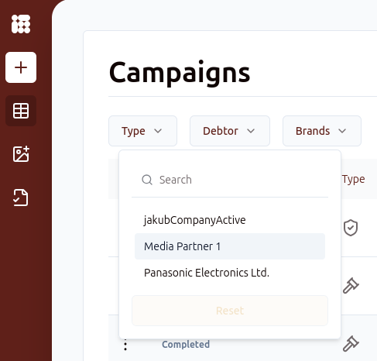Open the add image icon in sidebar
Viewport: 377px width, 361px height.
coord(21,154)
